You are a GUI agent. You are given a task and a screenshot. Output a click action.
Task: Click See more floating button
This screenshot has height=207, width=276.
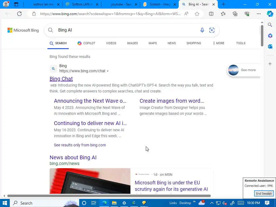pyautogui.click(x=244, y=70)
